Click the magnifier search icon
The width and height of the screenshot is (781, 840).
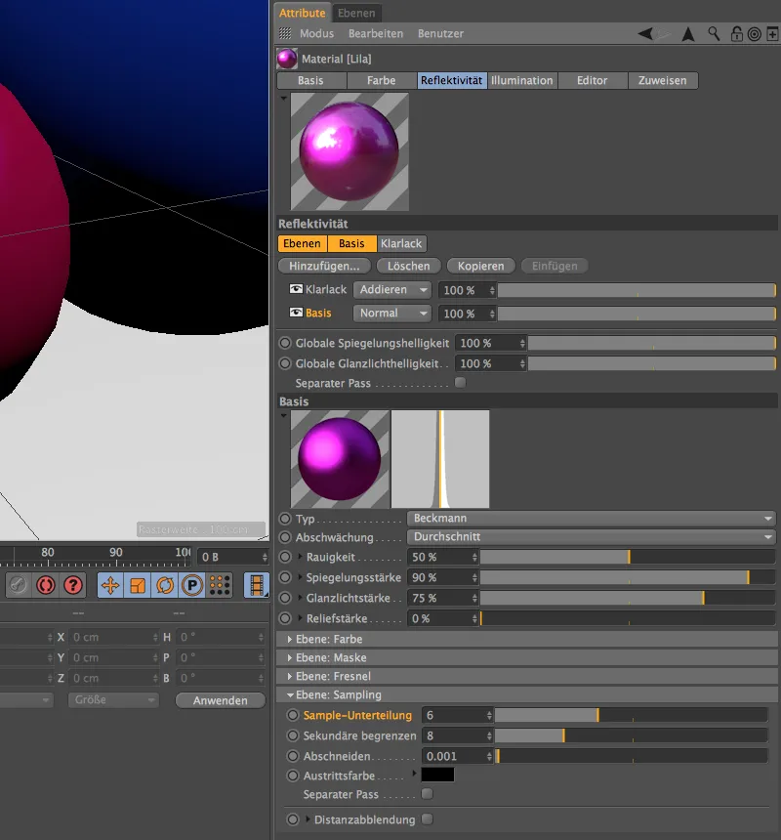714,34
